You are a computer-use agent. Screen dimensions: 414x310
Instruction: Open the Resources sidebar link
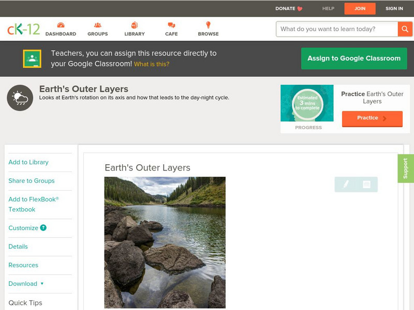tap(23, 265)
